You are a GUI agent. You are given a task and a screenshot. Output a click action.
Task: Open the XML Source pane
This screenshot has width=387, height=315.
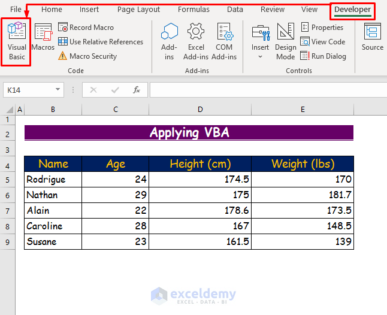(x=373, y=37)
